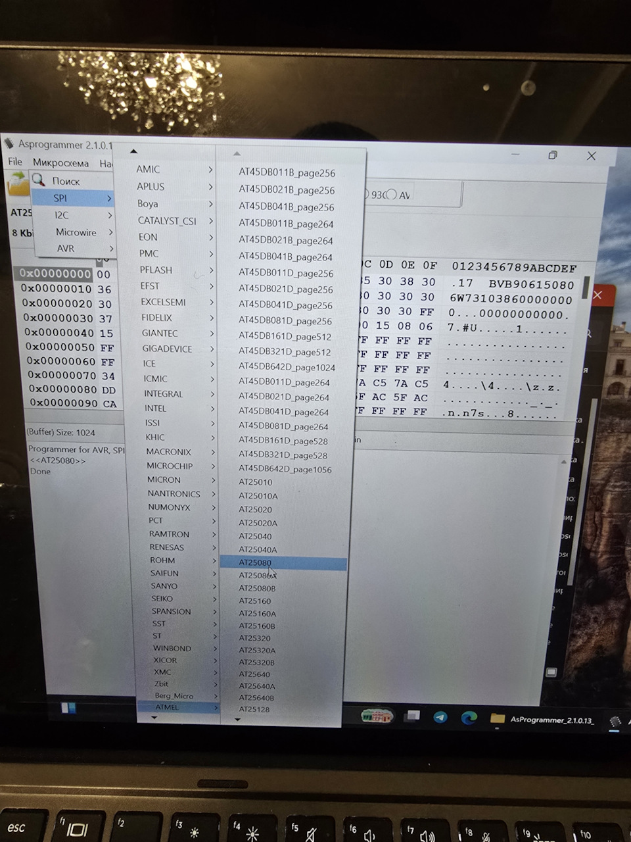
Task: Choose Поиск in the chip menu
Action: point(66,181)
